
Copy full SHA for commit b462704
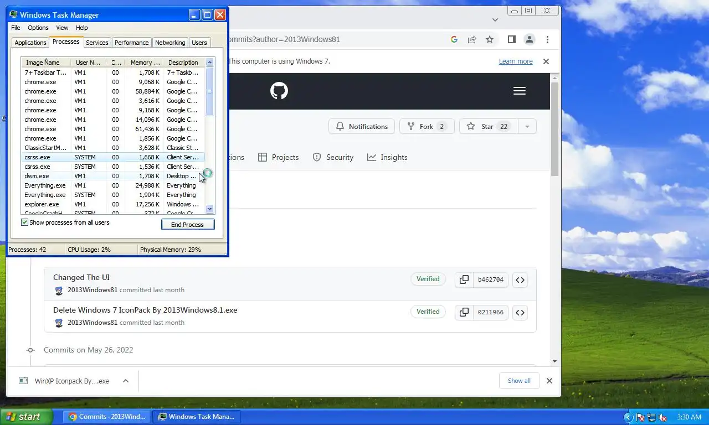pos(464,279)
